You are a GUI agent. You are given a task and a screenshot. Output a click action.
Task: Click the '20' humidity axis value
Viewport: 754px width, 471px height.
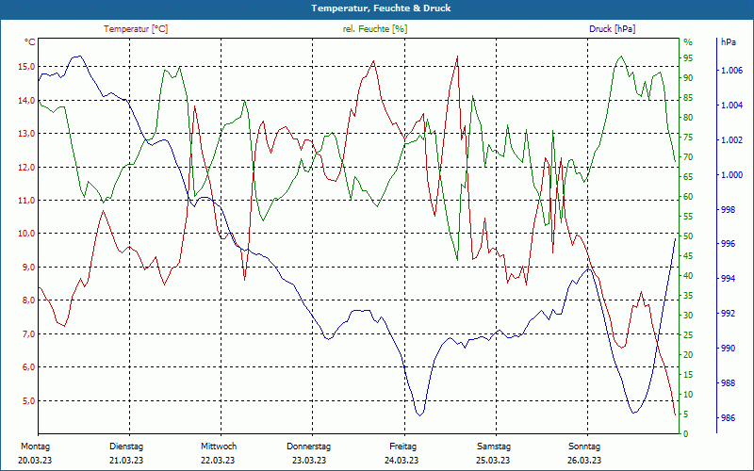pyautogui.click(x=688, y=355)
